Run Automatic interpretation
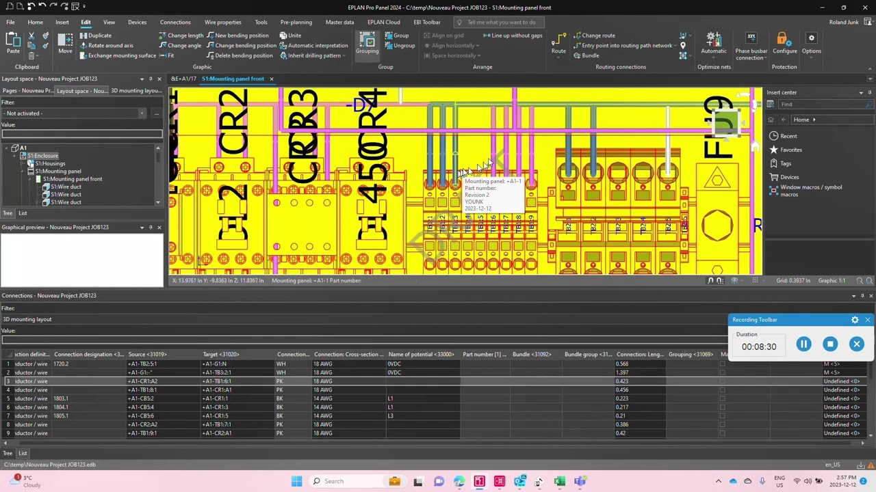This screenshot has height=492, width=876. (313, 46)
